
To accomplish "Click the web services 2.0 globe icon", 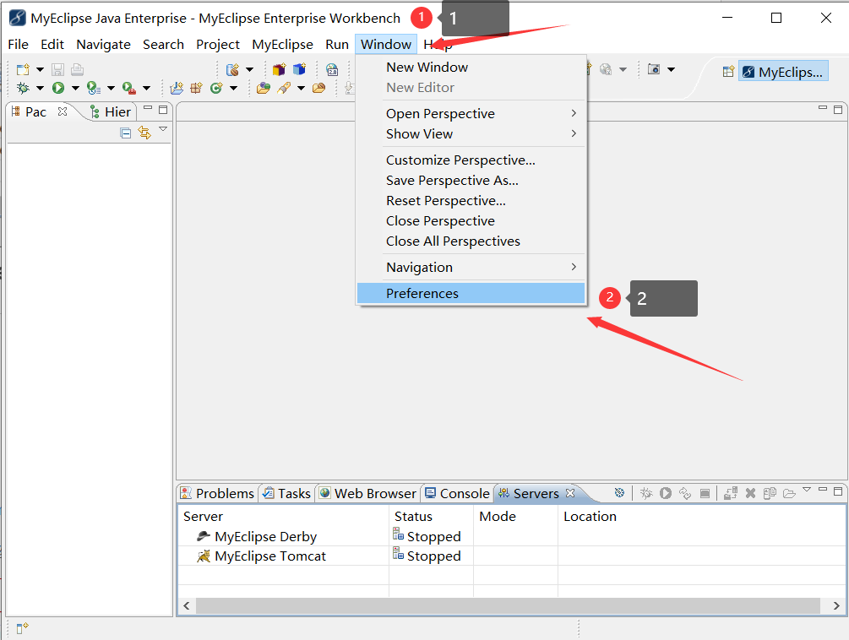I will coord(332,69).
